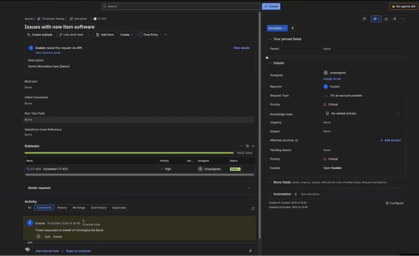Select the Worklogs activity tab
Viewport: 419px width, 256px height.
coord(78,208)
